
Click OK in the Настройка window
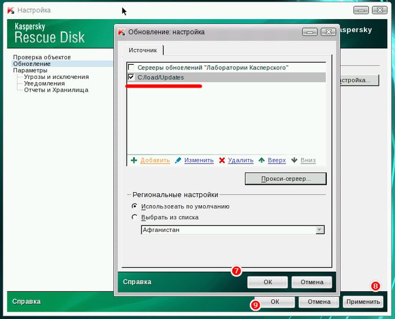(275, 302)
